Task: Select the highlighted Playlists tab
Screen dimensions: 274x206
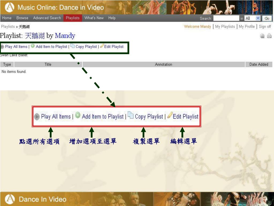Action: coord(73,18)
